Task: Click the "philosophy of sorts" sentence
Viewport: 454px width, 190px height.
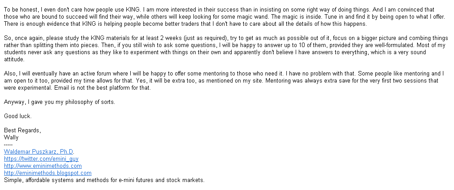Action: tap(60, 102)
